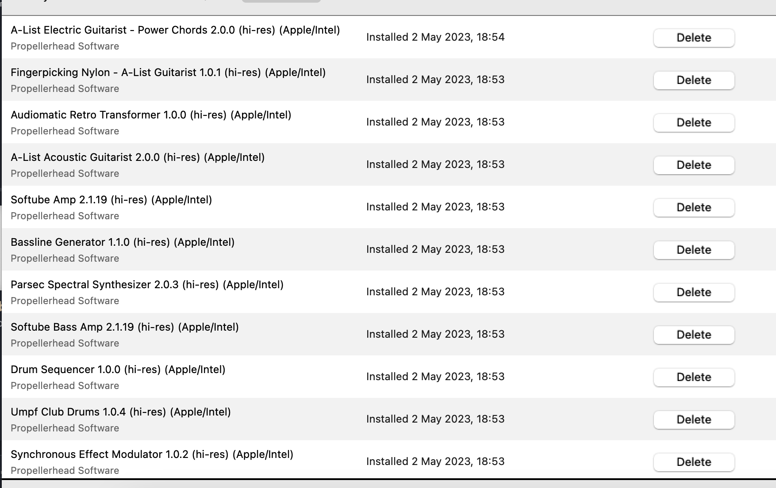776x488 pixels.
Task: Select Umpf Club Drums 1.0.4 title
Action: pyautogui.click(x=121, y=412)
